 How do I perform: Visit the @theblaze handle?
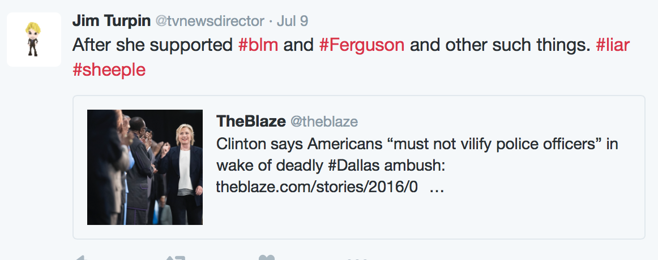click(324, 122)
